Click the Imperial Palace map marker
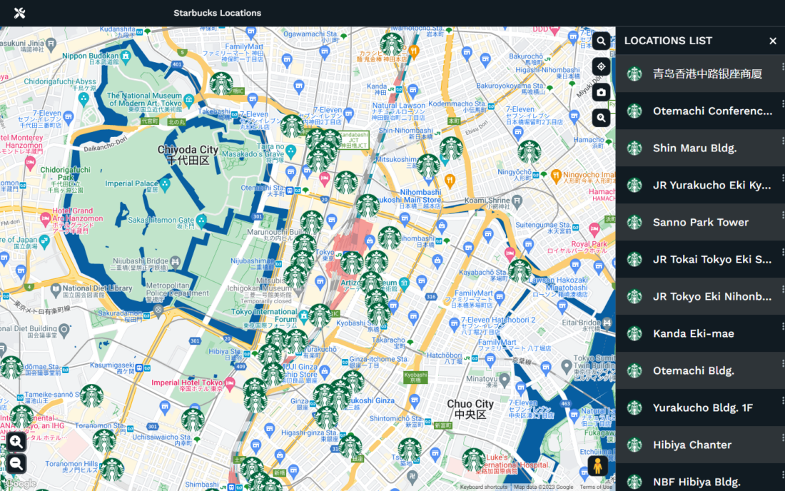Image resolution: width=785 pixels, height=491 pixels. (165, 184)
